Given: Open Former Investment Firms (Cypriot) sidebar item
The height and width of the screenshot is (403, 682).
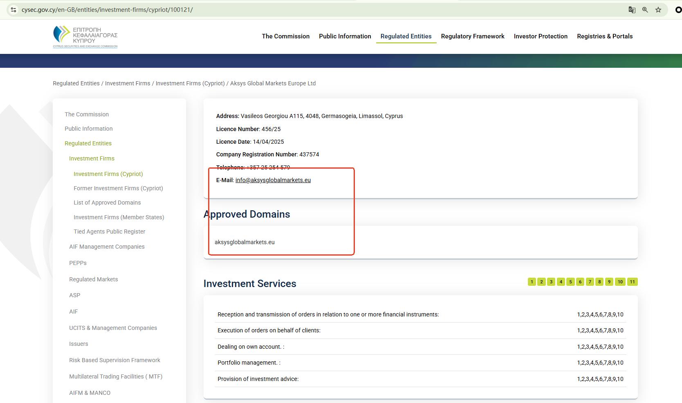Looking at the screenshot, I should click(x=118, y=188).
